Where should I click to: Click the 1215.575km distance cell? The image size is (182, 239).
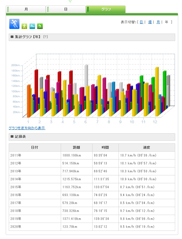(77, 179)
